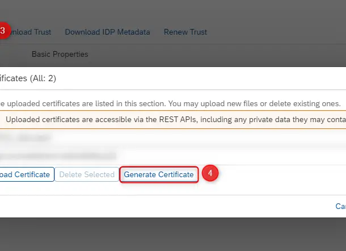This screenshot has width=346, height=251.
Task: Click the Download Trust link
Action: click(x=33, y=32)
